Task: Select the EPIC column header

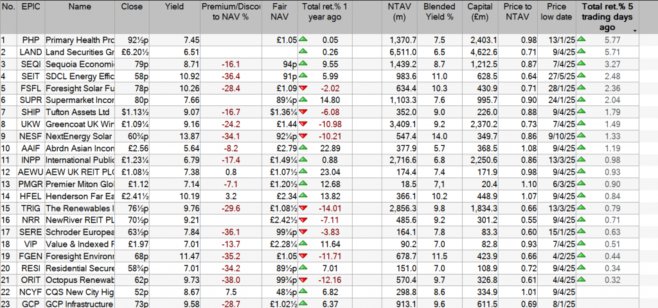Action: point(30,6)
